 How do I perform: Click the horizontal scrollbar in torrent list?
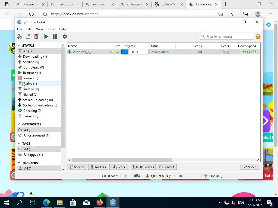point(122,160)
